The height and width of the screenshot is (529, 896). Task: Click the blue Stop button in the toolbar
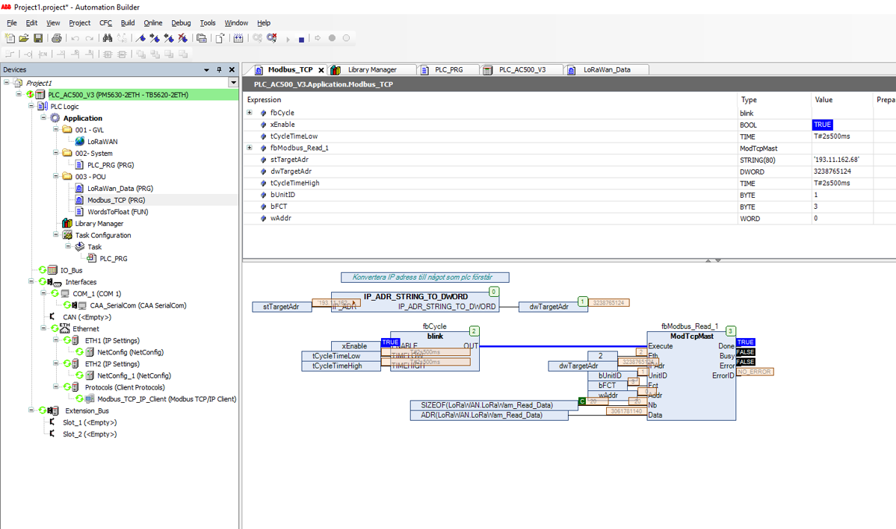tap(302, 40)
